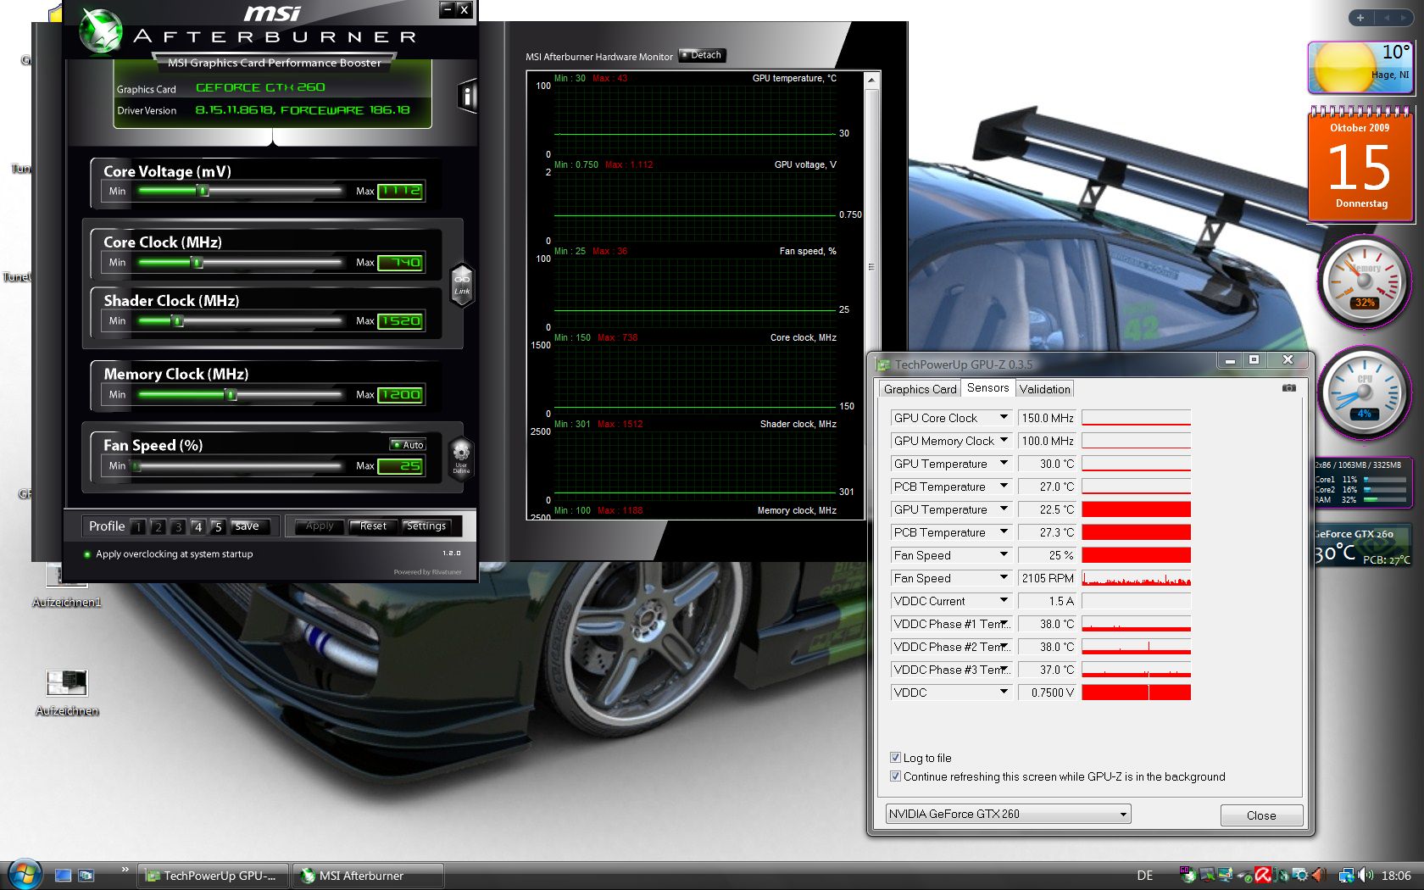
Task: Click the Core Voltage value field
Action: coord(401,191)
